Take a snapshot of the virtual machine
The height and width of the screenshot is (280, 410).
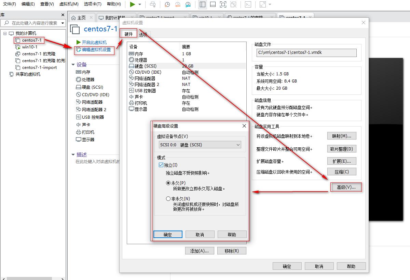[167, 4]
